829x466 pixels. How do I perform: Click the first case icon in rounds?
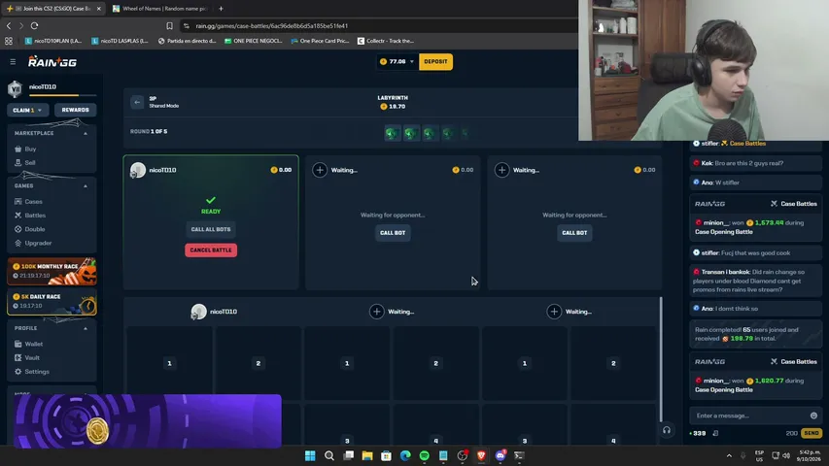[392, 133]
